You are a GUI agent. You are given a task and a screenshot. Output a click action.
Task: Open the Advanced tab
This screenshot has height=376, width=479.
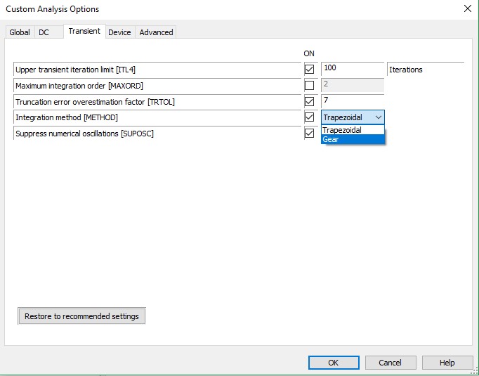156,32
